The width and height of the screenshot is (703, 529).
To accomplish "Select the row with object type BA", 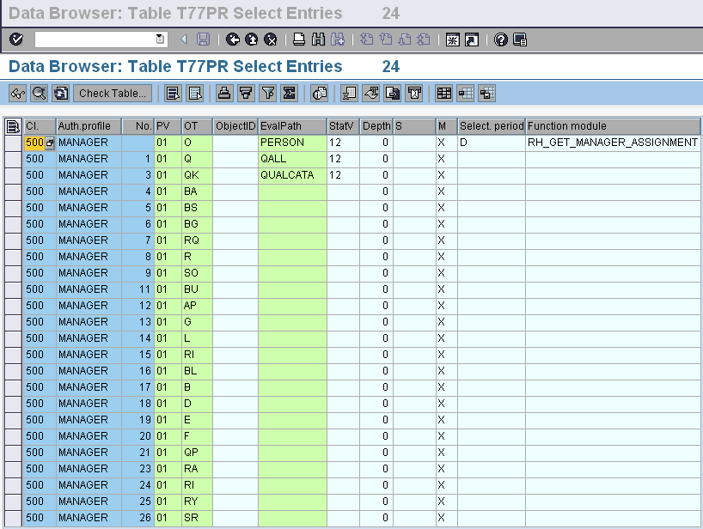I will 14,192.
